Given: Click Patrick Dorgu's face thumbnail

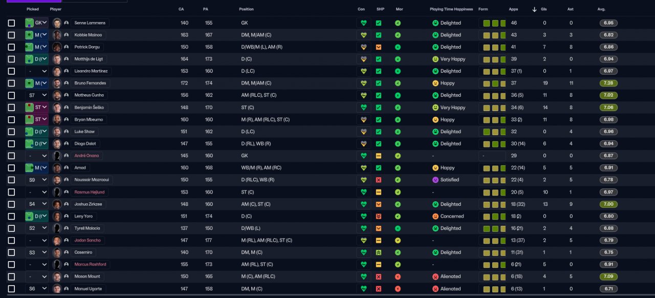Looking at the screenshot, I should click(x=57, y=47).
